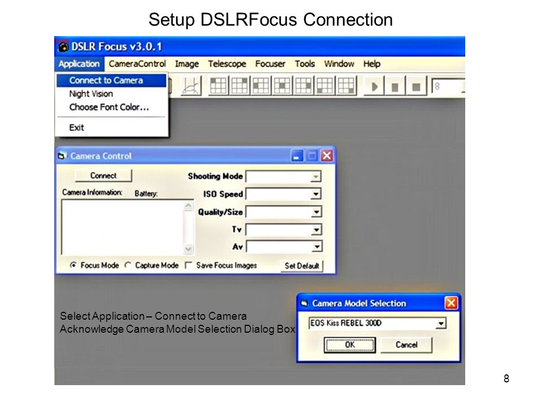
Task: Select the Focus Mode radio button
Action: [73, 265]
